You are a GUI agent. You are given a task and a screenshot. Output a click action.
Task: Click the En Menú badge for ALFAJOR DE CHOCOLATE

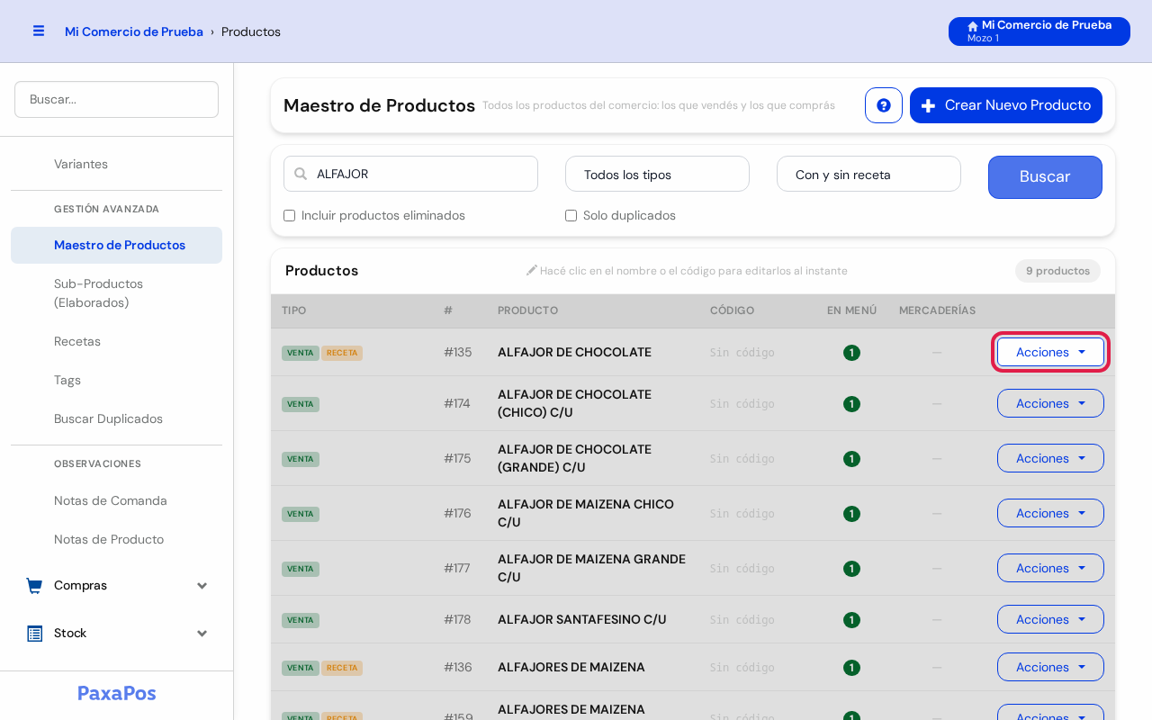point(851,353)
